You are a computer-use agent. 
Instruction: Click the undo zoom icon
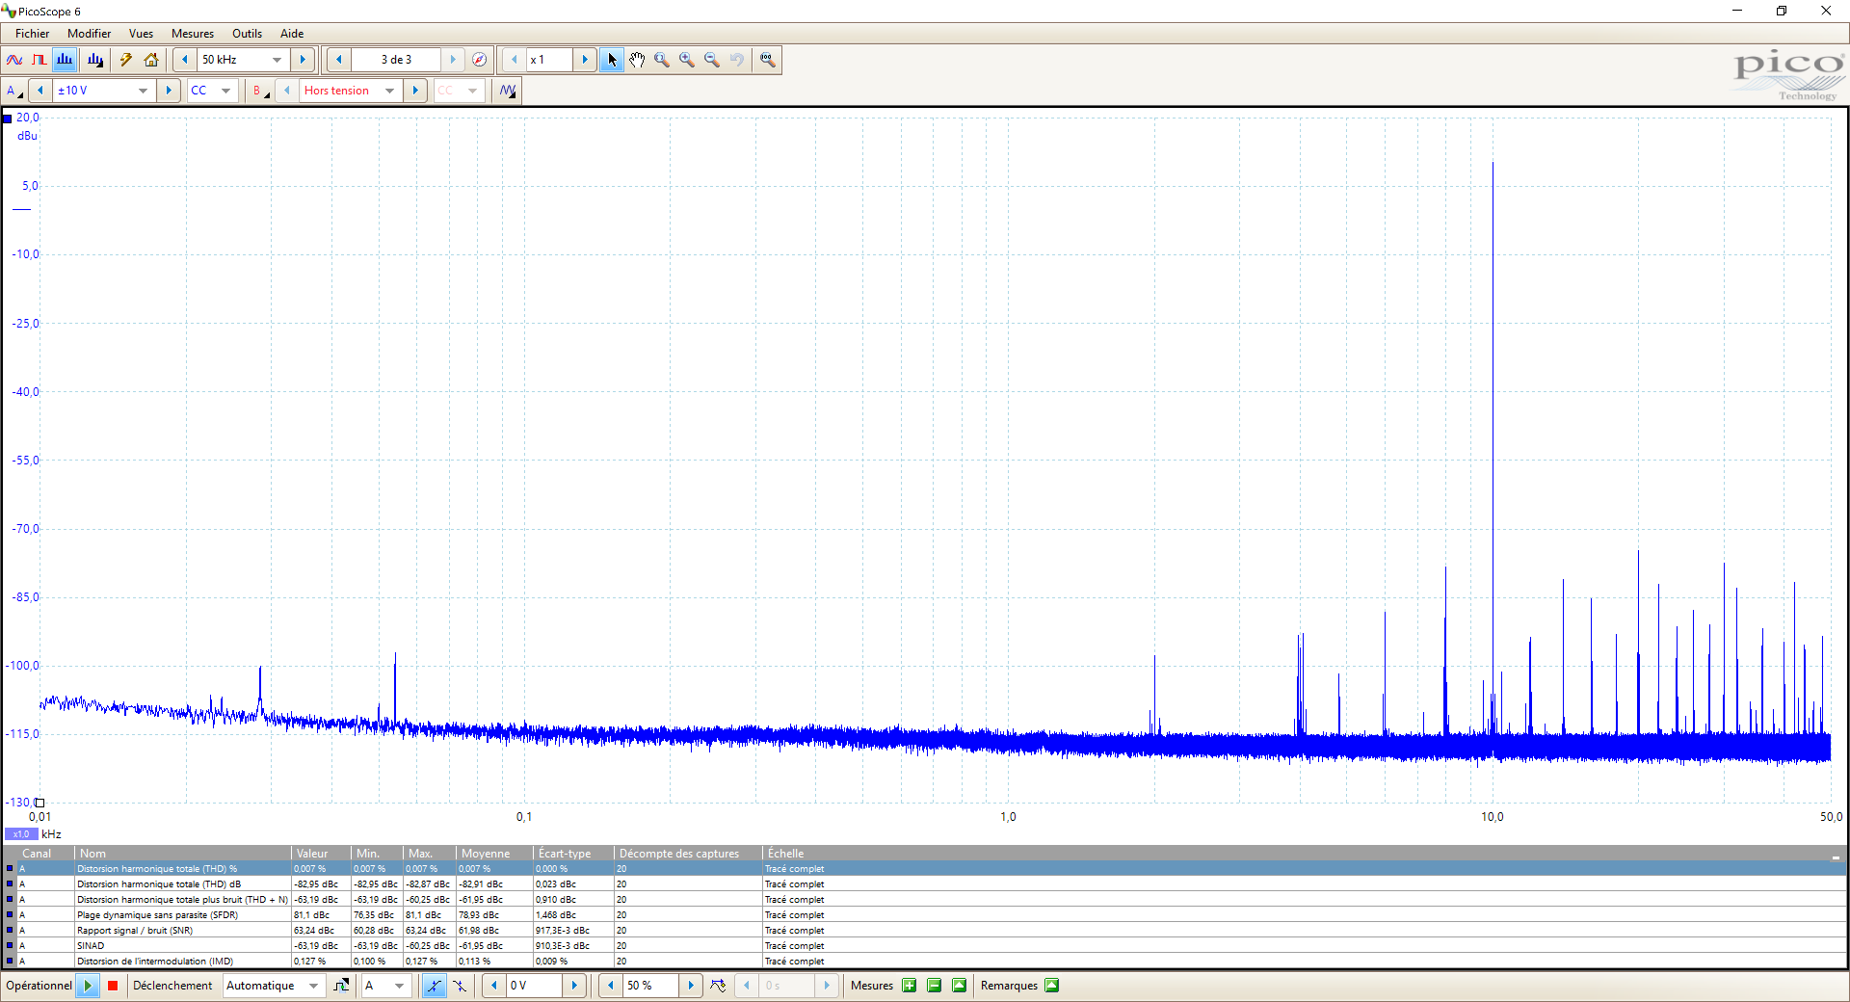pyautogui.click(x=737, y=60)
